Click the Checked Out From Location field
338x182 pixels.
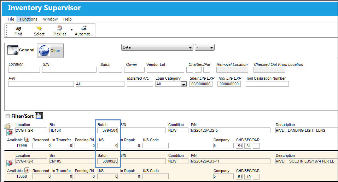269,70
